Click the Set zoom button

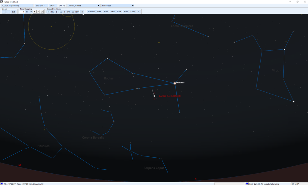click(x=14, y=12)
